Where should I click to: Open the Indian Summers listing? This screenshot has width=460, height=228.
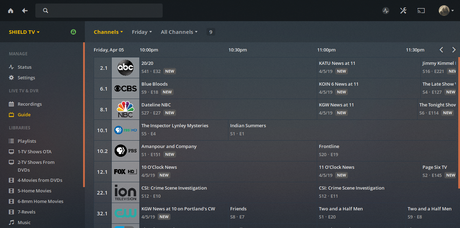343,130
